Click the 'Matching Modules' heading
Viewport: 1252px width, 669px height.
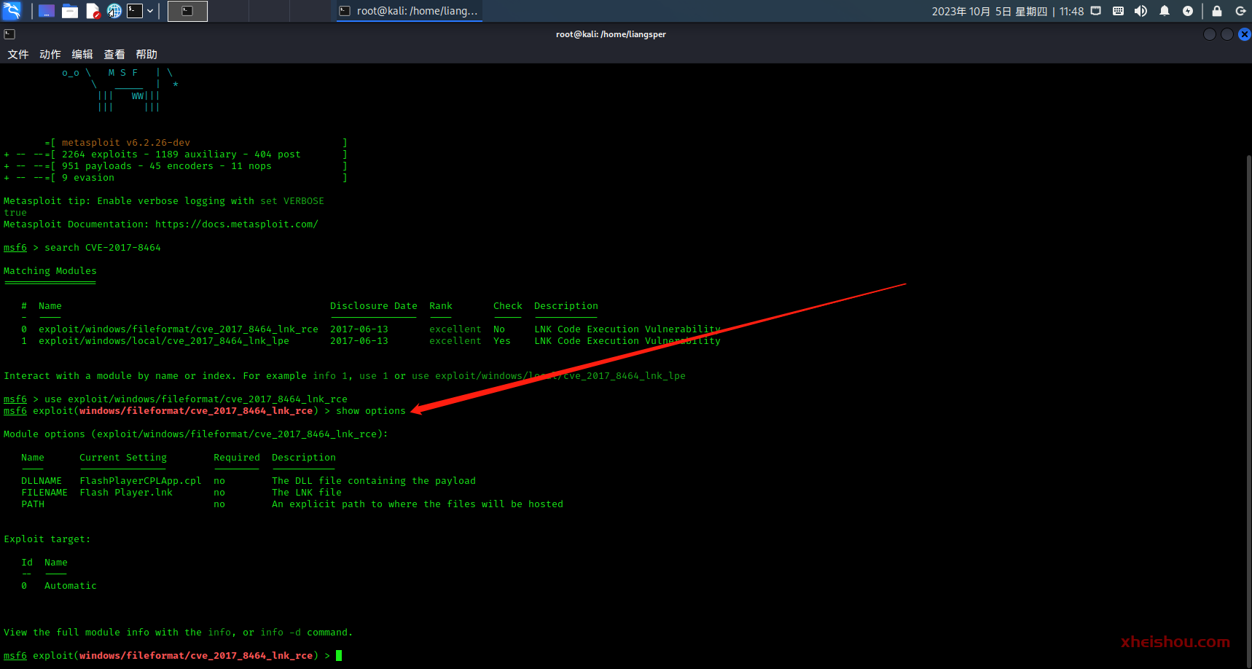50,271
